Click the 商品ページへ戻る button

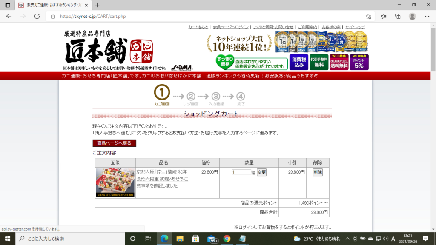coord(114,143)
